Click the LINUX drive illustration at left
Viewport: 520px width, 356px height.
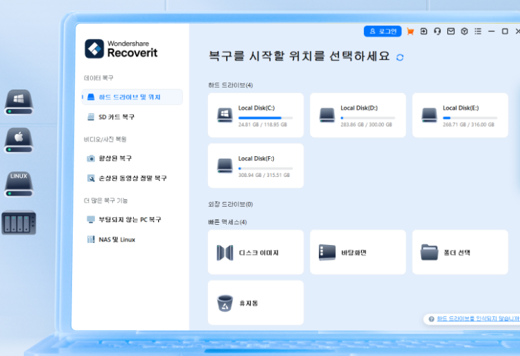point(19,184)
